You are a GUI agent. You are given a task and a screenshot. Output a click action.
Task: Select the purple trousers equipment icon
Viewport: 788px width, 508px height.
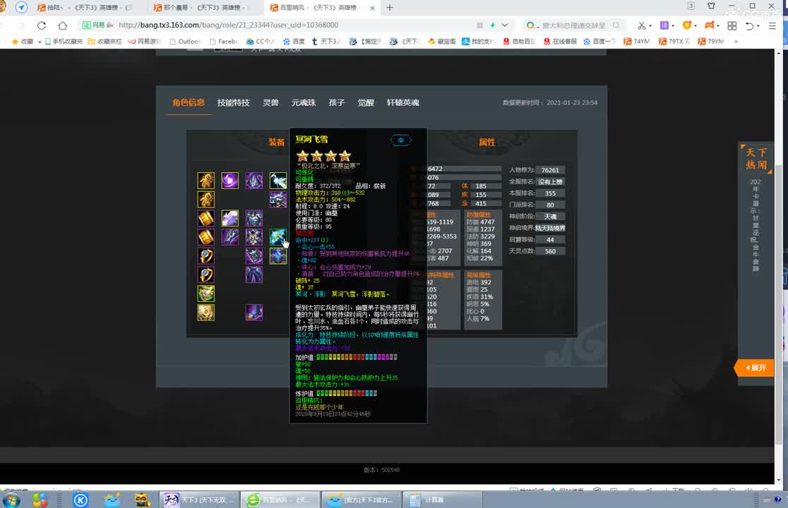(x=254, y=274)
